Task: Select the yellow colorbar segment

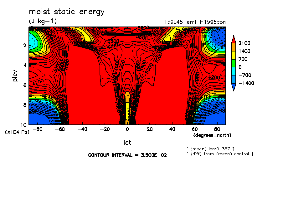Action: pyautogui.click(x=233, y=55)
